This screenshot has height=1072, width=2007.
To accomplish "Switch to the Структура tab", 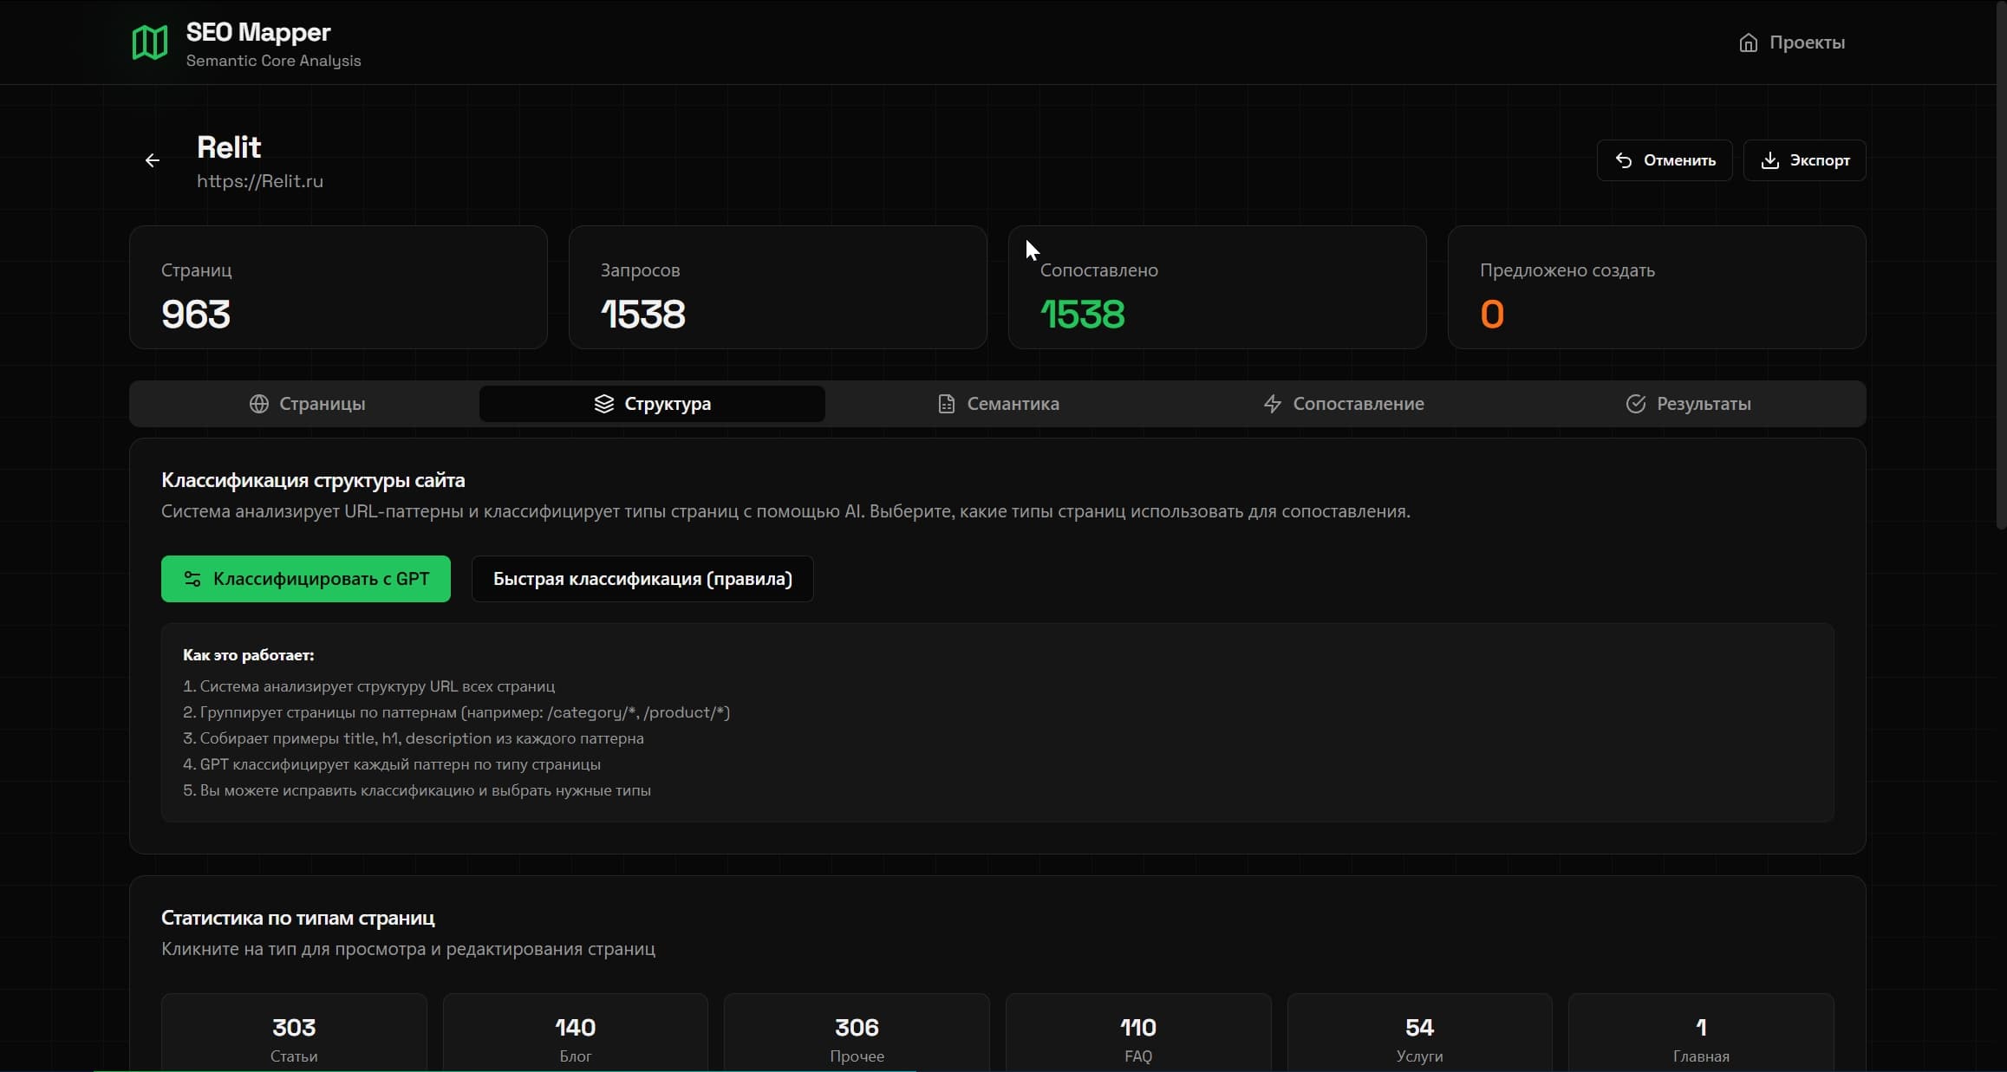I will tap(652, 404).
